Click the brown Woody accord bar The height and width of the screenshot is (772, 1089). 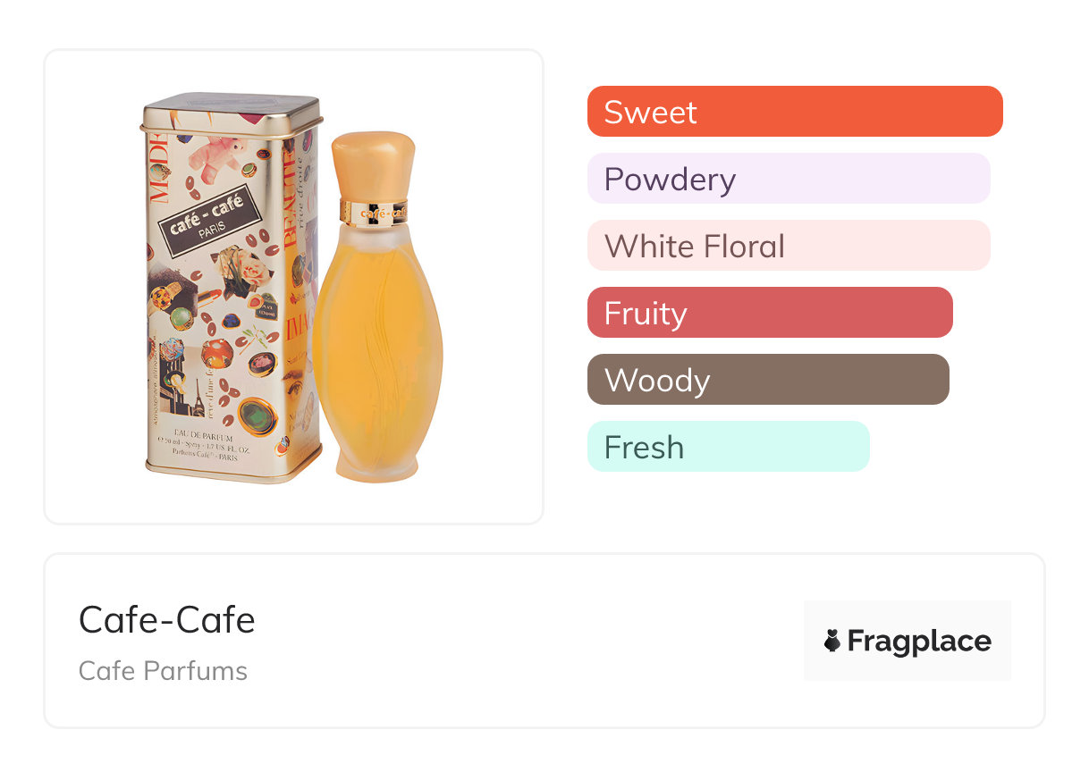pos(767,380)
